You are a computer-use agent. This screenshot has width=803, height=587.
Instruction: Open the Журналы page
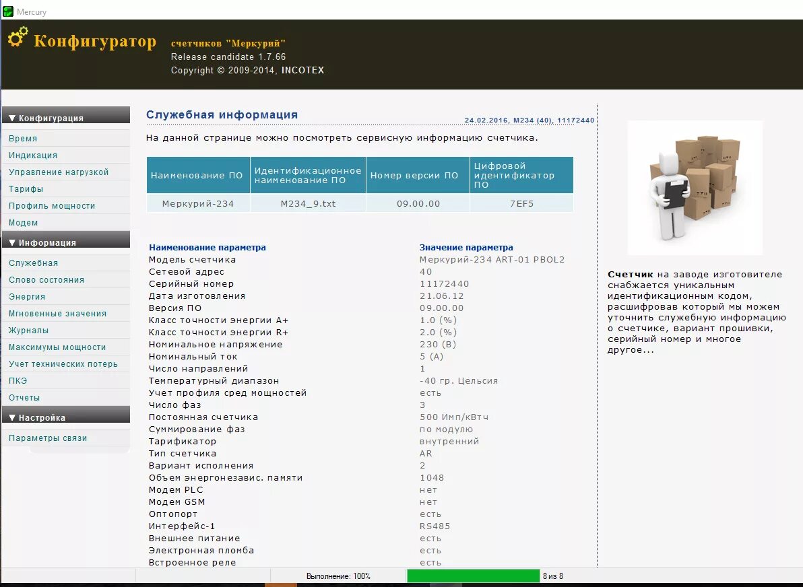[x=29, y=331]
